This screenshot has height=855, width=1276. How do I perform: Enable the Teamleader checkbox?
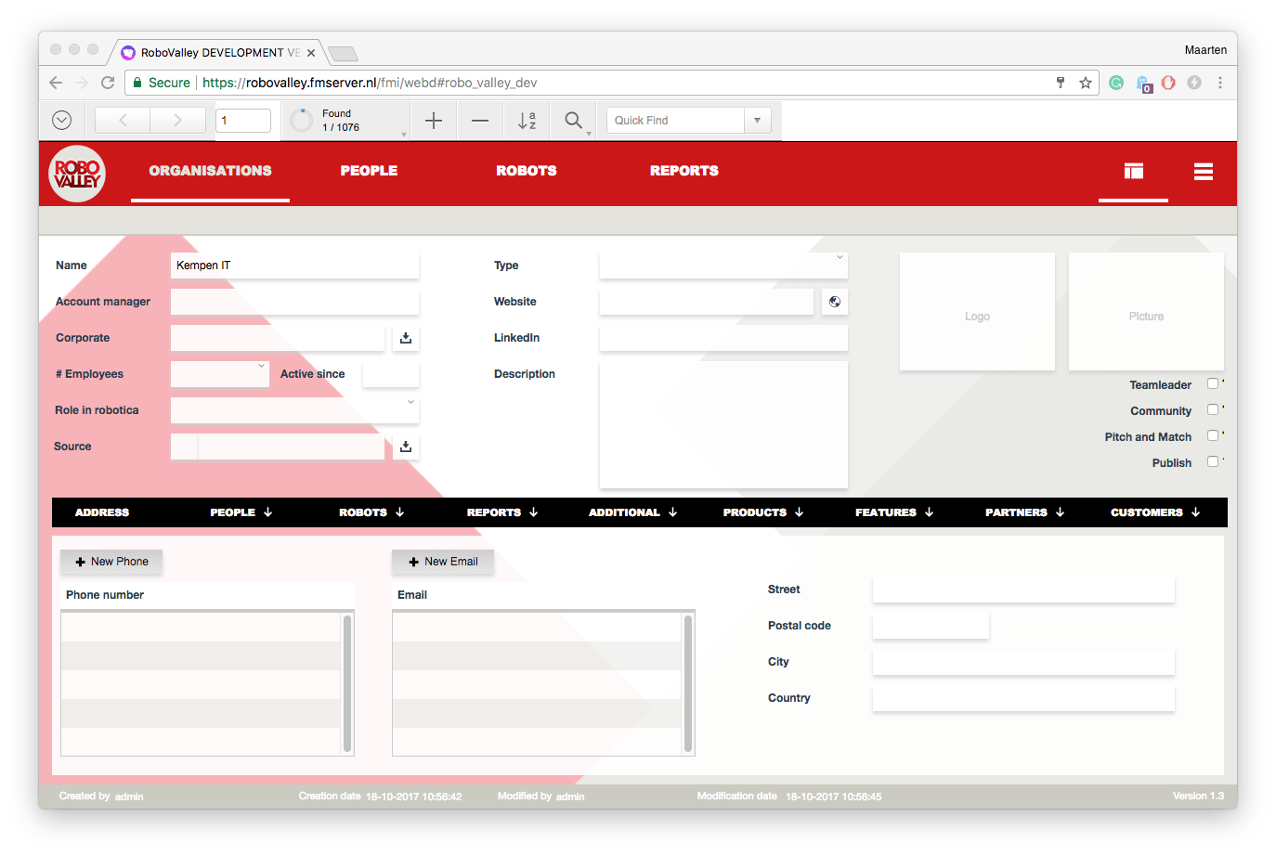[1213, 384]
